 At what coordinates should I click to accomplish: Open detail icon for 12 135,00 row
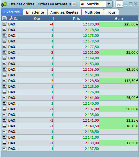click(5, 115)
